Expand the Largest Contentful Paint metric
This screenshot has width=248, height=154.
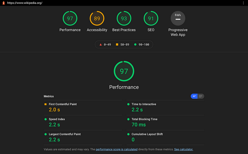[x=83, y=138]
